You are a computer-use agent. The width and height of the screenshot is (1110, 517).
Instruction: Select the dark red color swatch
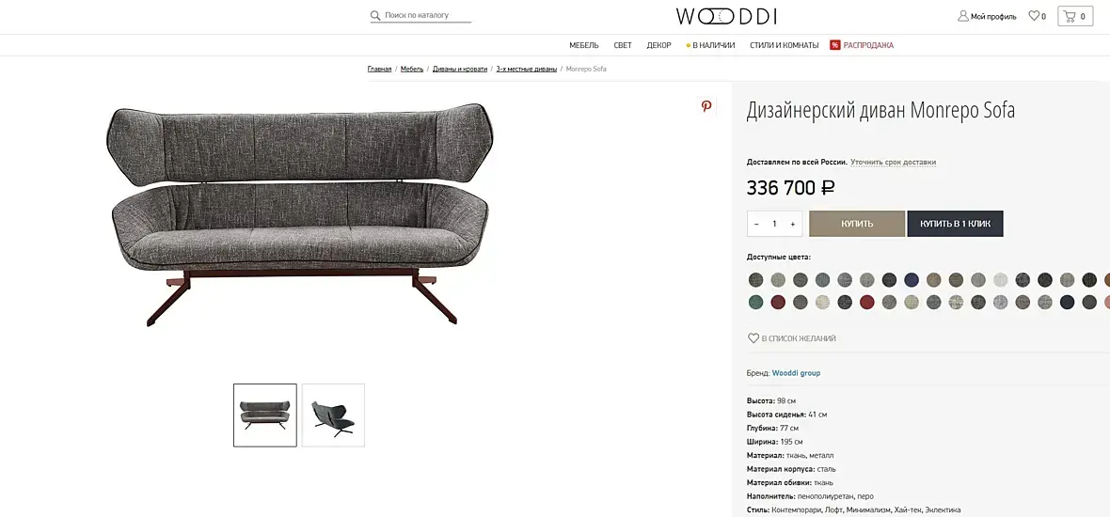click(778, 302)
